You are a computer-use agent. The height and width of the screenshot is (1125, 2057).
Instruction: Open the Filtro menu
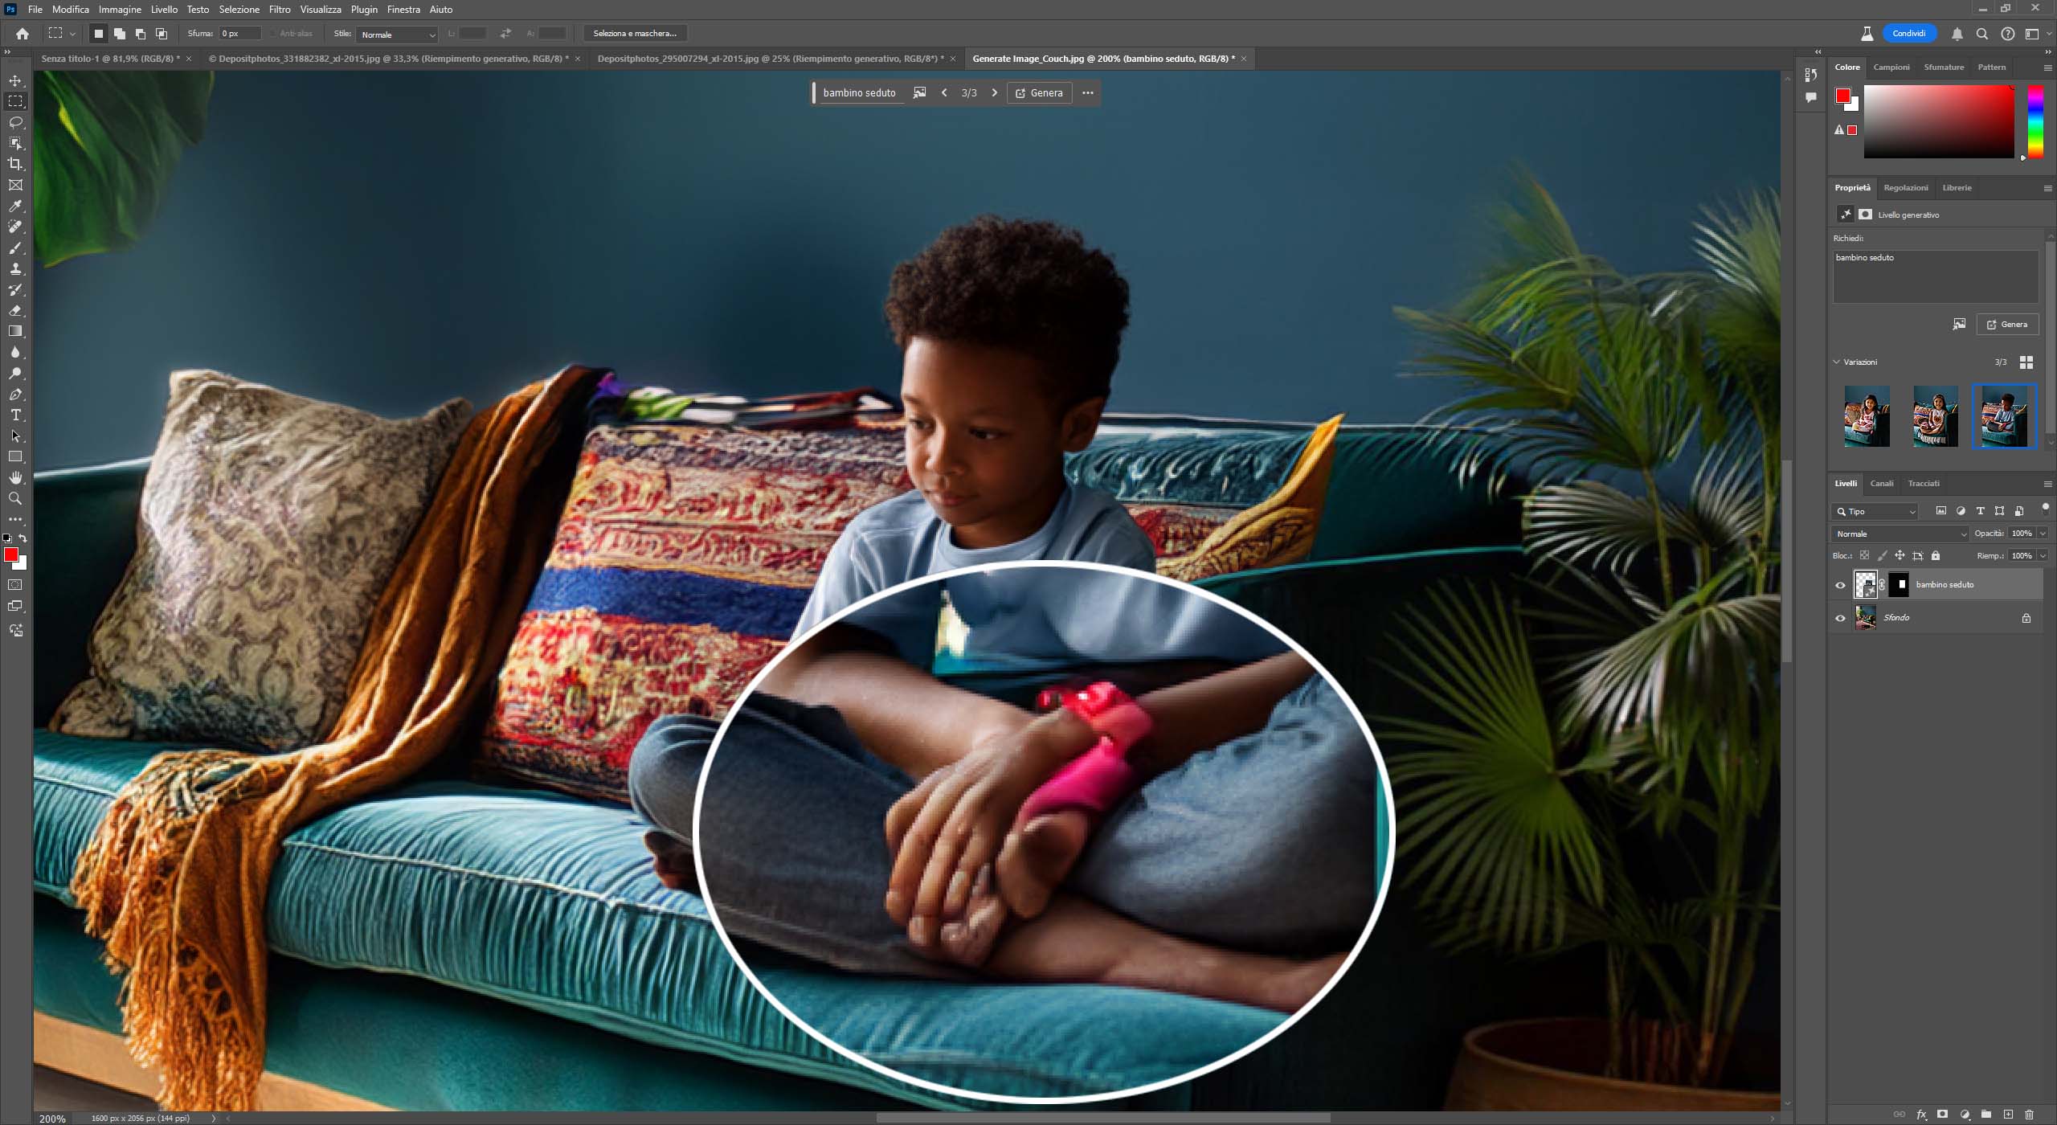pos(280,10)
